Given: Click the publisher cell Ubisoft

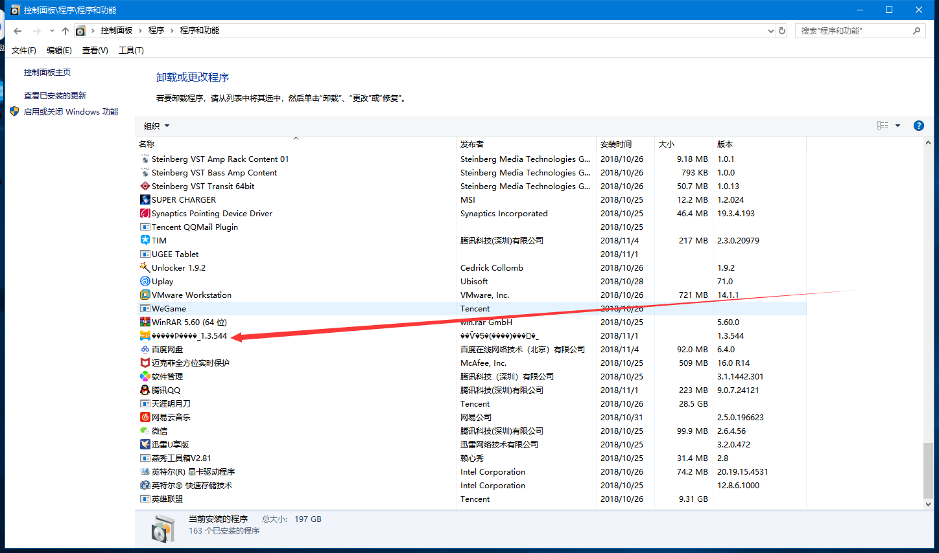Looking at the screenshot, I should pos(474,281).
